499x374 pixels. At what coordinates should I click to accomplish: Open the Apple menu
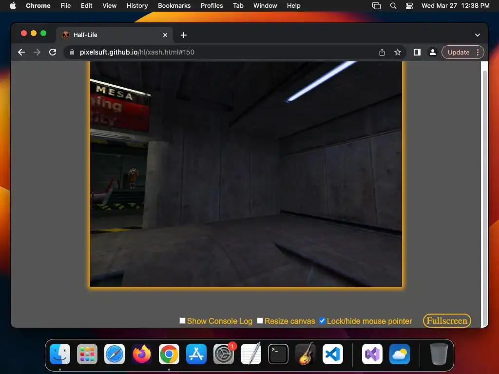(13, 5)
